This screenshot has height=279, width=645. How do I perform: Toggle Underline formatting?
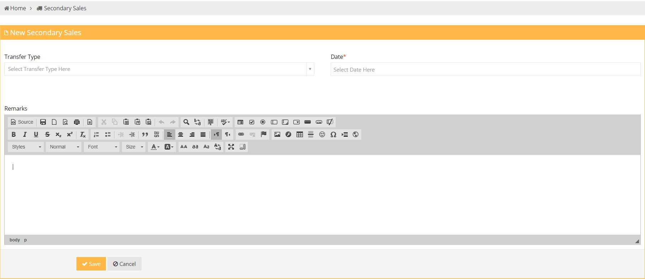[x=36, y=134]
